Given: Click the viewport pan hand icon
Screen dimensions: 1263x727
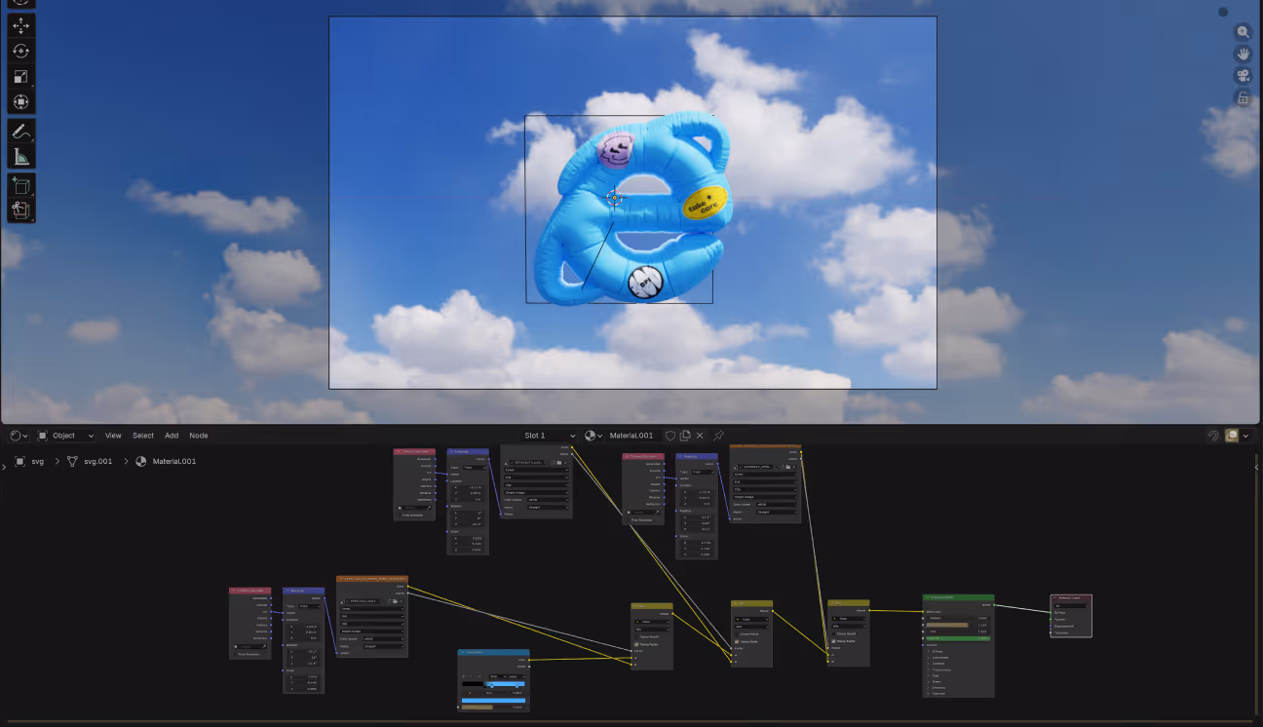Looking at the screenshot, I should [1244, 55].
